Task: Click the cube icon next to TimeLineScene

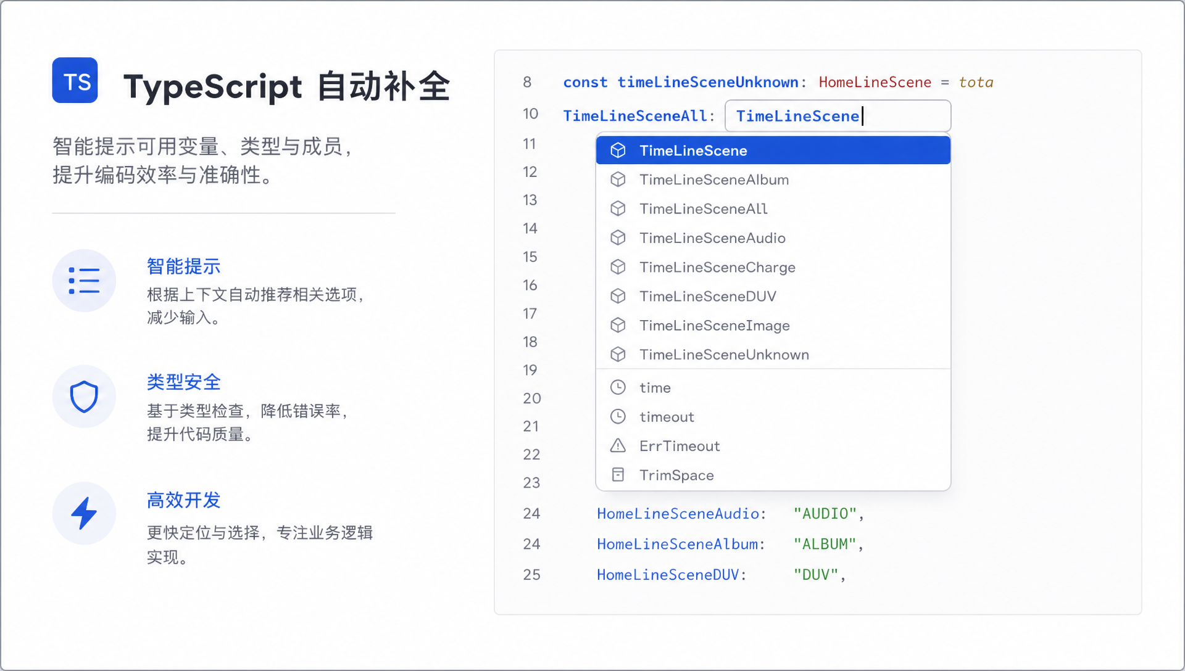Action: click(x=618, y=150)
